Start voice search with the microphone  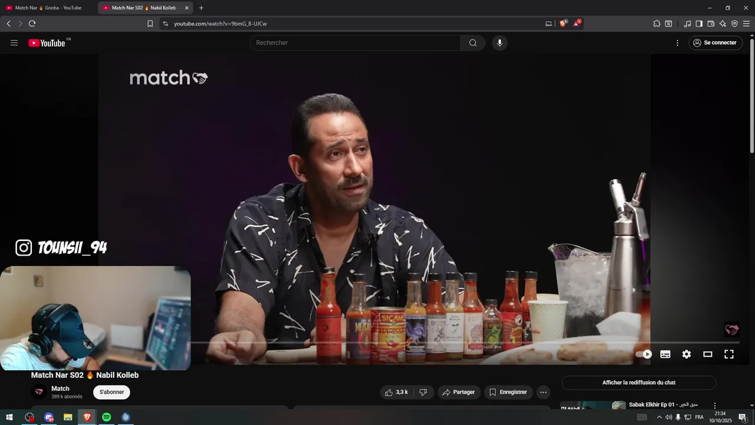point(500,42)
